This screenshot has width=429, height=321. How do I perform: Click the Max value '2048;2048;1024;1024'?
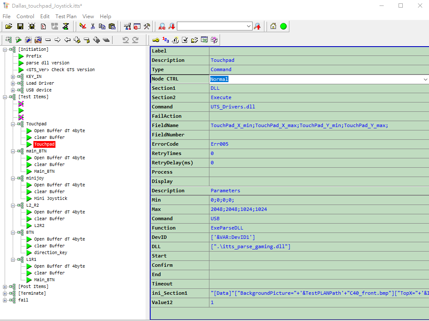tap(239, 209)
